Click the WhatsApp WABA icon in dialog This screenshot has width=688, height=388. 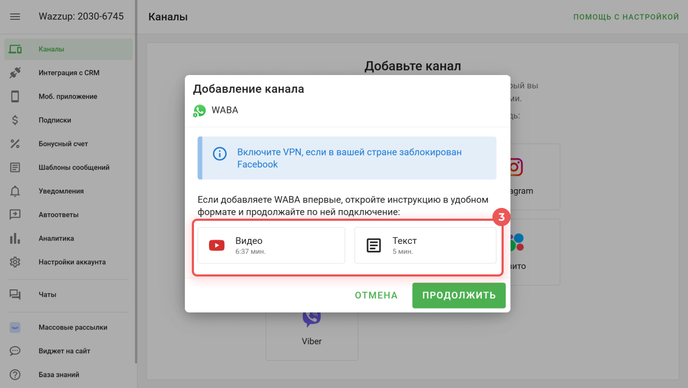[199, 111]
